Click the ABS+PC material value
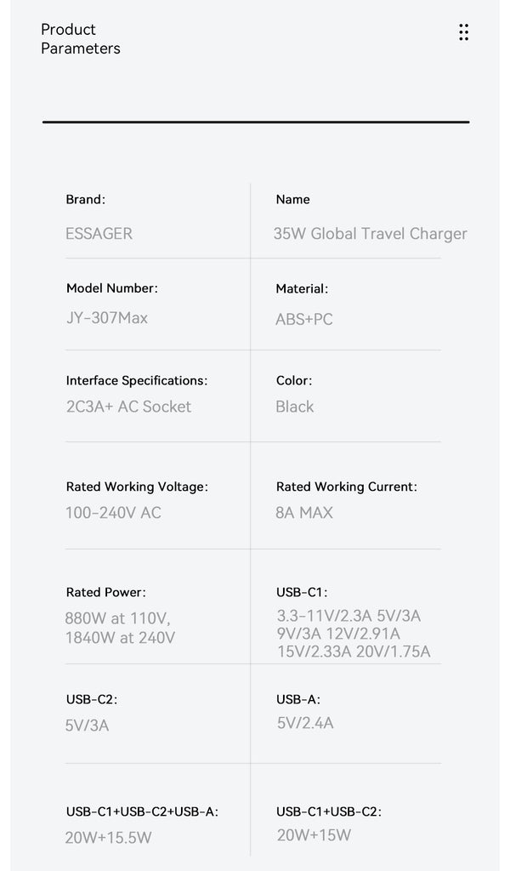Viewport: 510px width, 871px height. pyautogui.click(x=303, y=319)
